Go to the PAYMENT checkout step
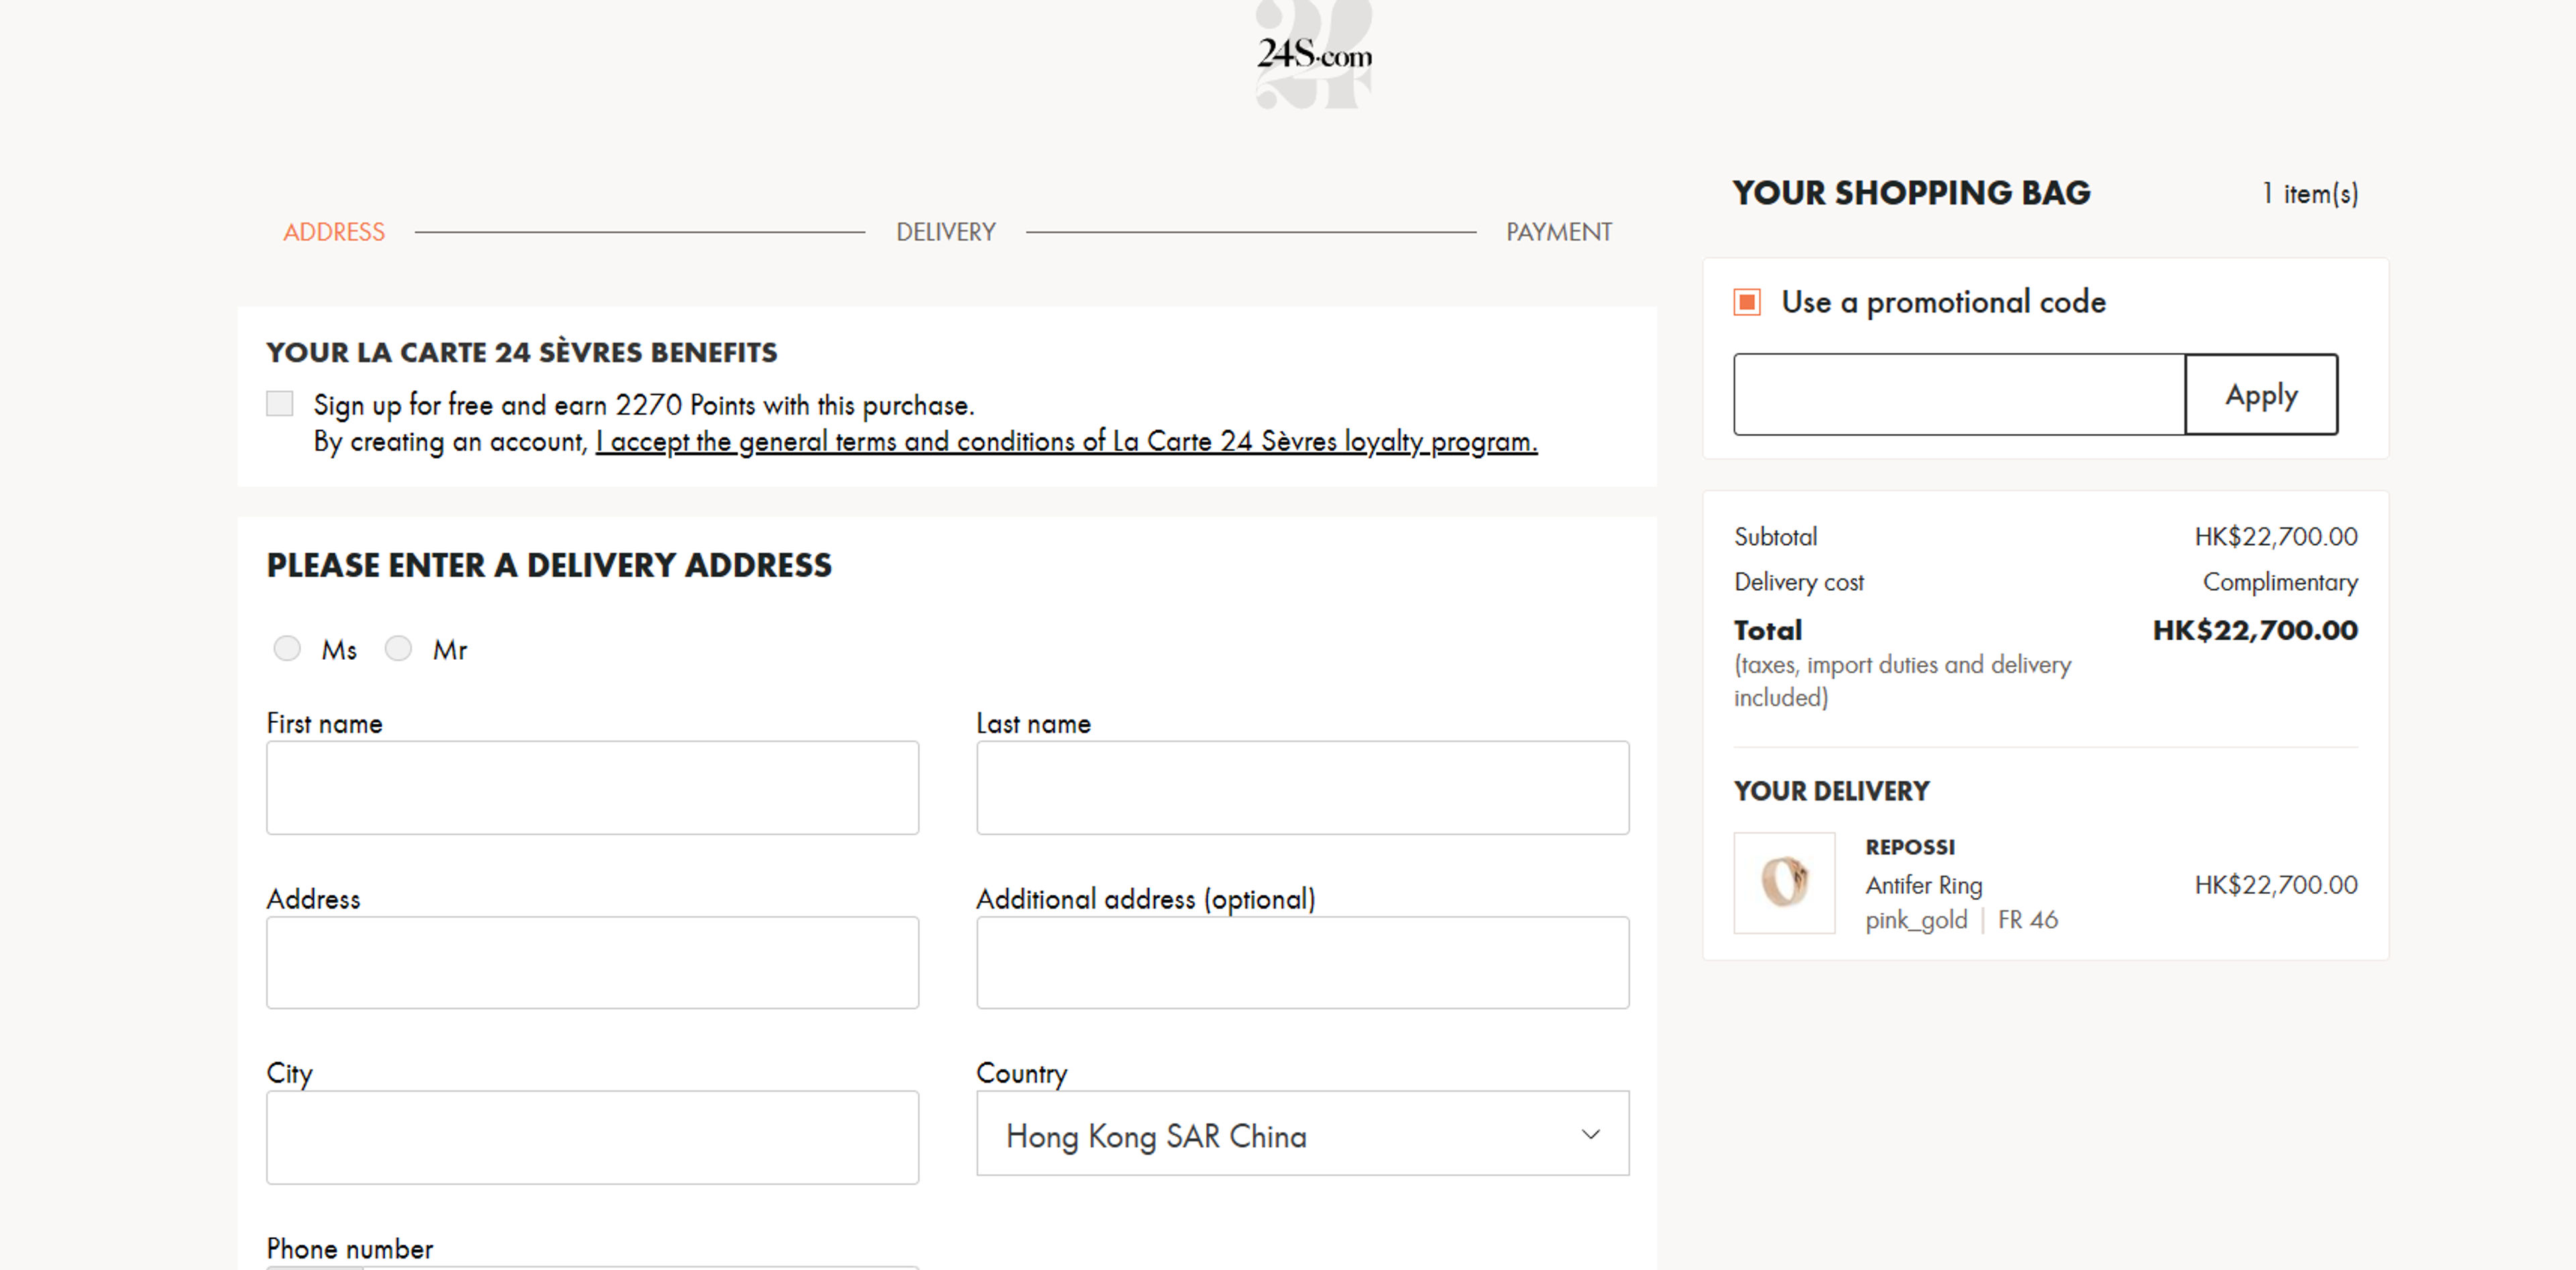The height and width of the screenshot is (1270, 2576). [1559, 232]
